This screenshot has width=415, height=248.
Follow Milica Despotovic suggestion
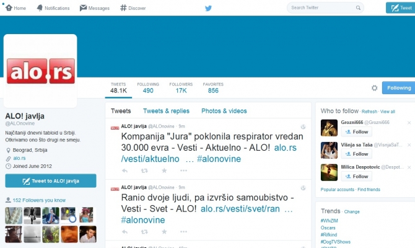point(357,177)
